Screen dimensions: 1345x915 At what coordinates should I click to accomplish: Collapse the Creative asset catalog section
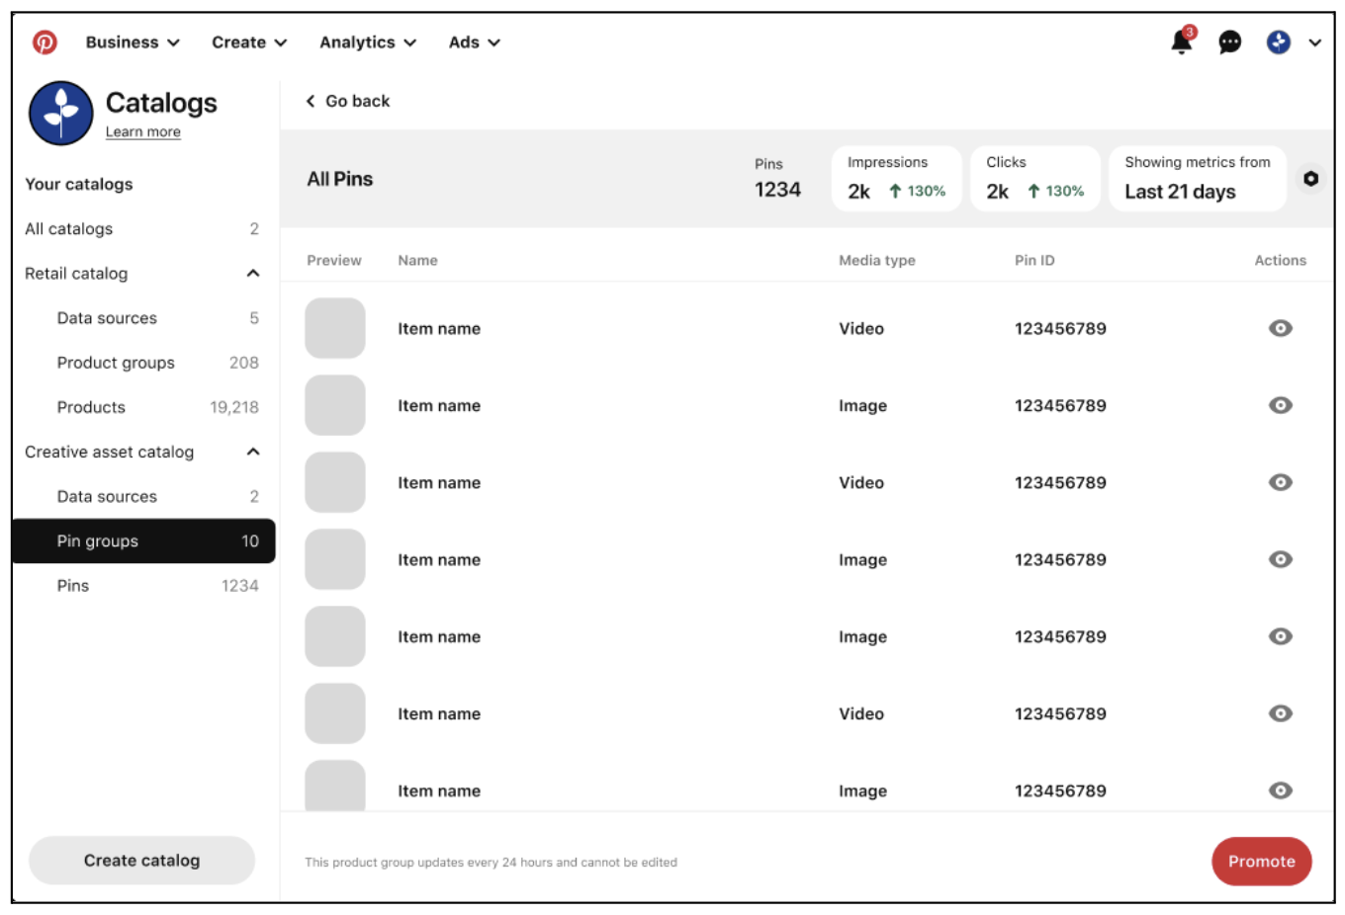click(253, 452)
